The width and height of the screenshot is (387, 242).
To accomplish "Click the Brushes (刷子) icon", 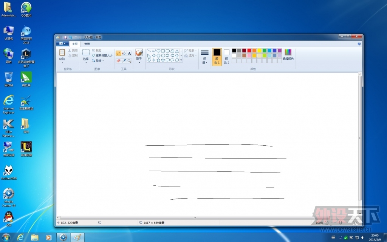I will 139,52.
